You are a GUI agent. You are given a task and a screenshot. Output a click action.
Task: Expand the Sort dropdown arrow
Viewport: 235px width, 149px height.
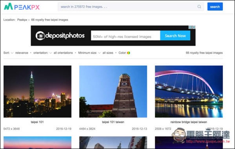coord(12,53)
